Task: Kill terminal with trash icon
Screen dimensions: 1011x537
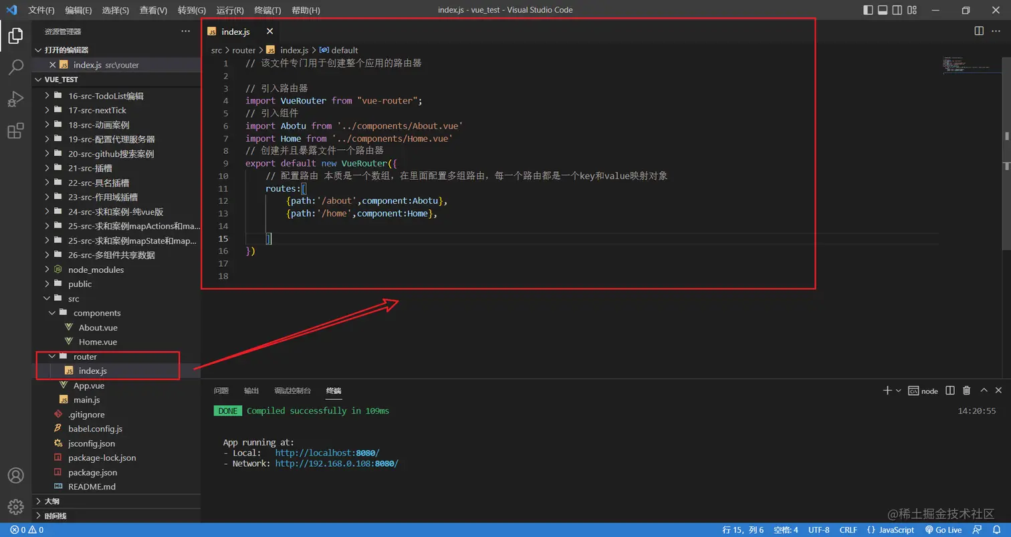Action: click(966, 391)
